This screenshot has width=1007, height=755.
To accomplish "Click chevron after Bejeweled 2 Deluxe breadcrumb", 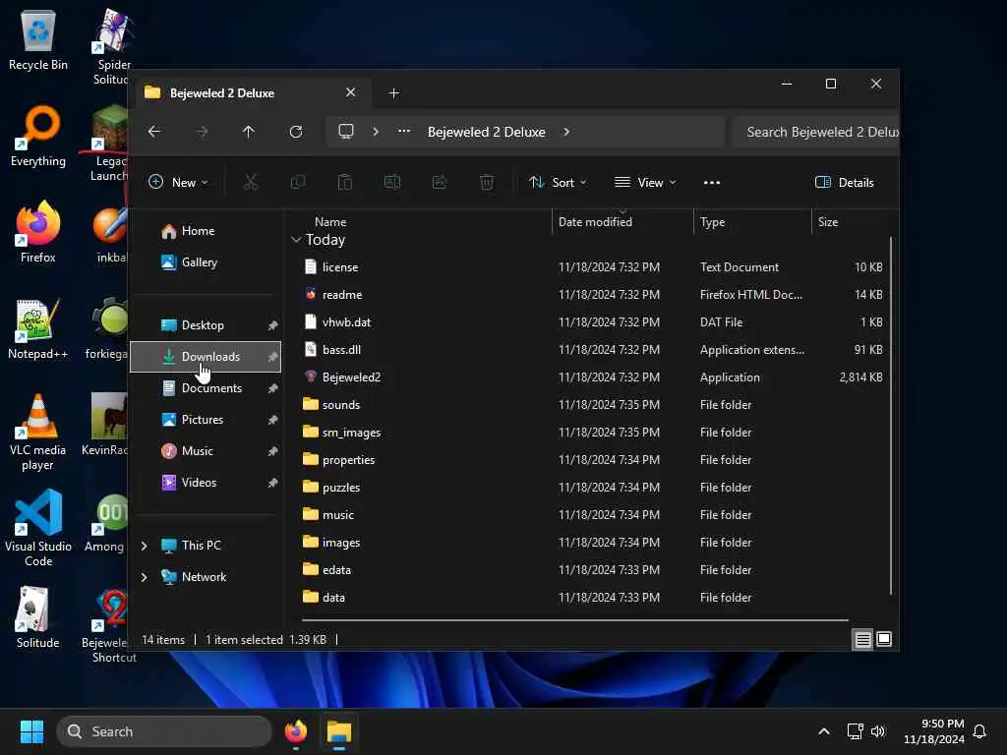I will point(566,132).
